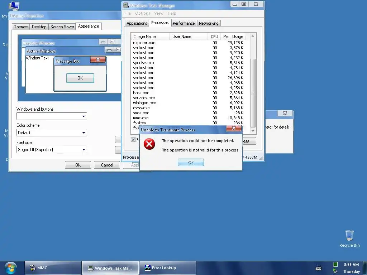Select the spoolsv.exe process
The height and width of the screenshot is (275, 367).
point(189,63)
